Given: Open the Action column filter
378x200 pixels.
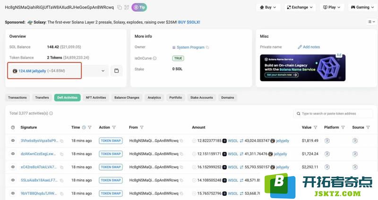Looking at the screenshot, I should [x=114, y=127].
